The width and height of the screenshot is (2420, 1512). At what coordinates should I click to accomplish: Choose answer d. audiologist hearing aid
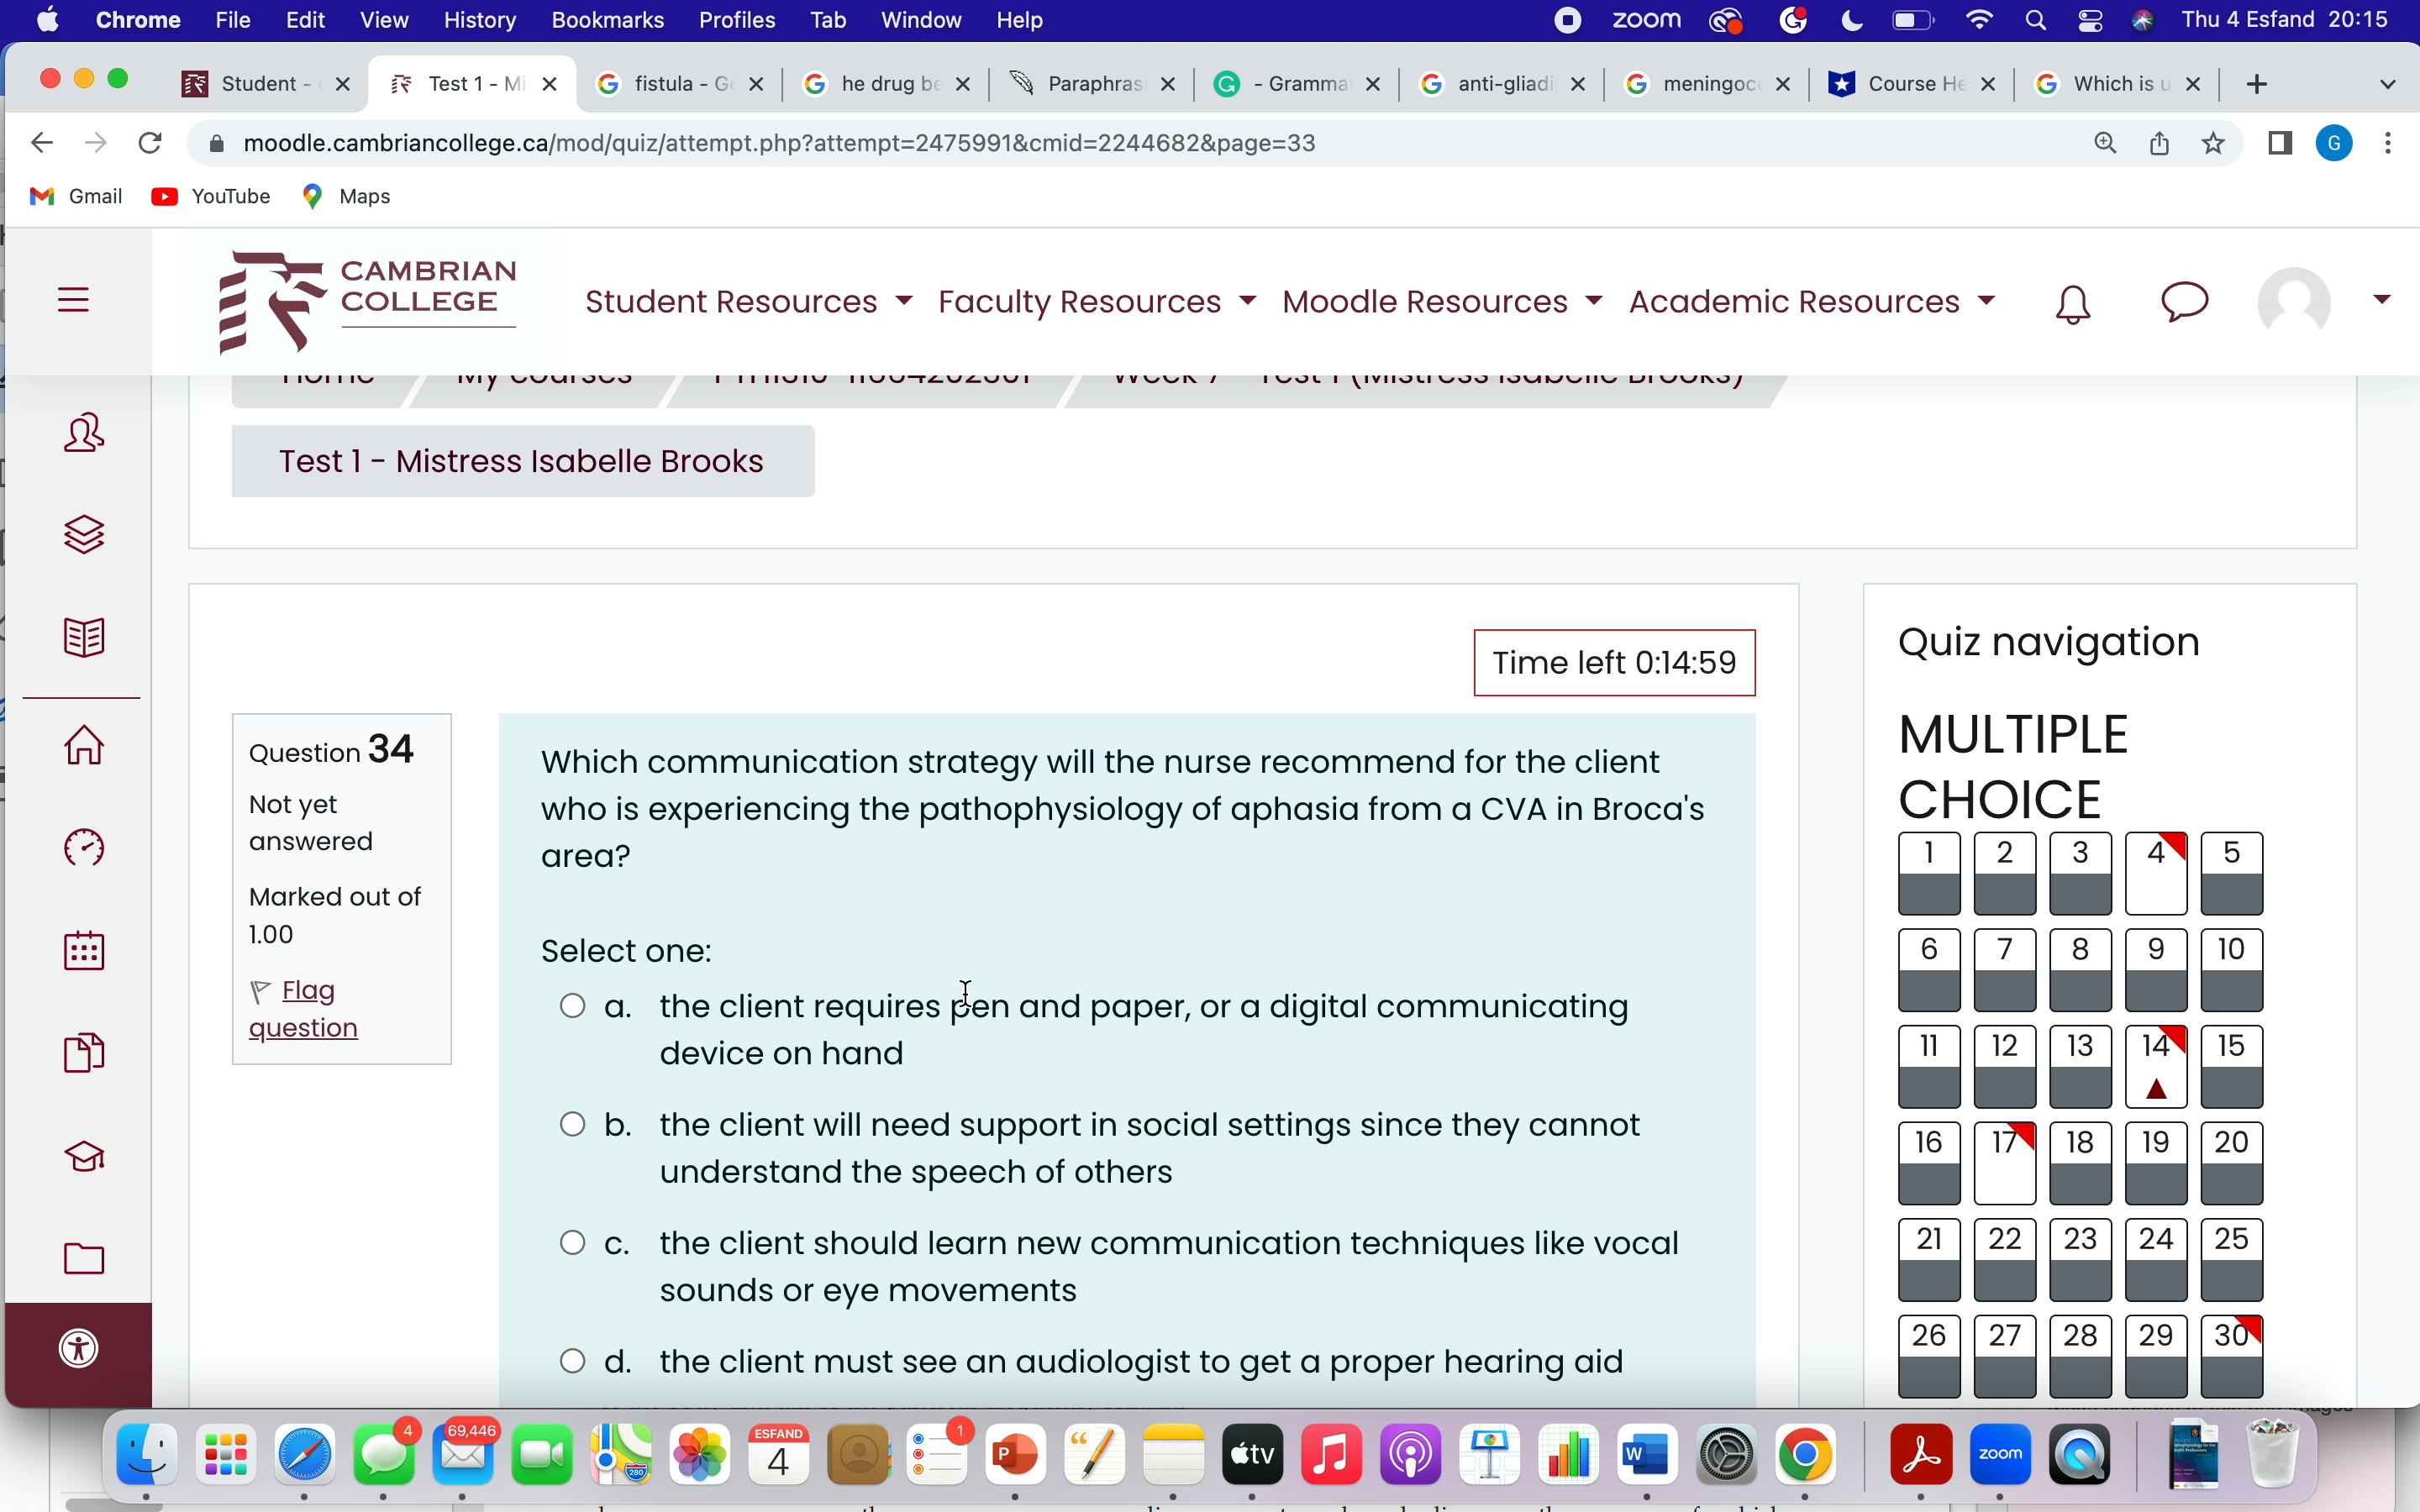coord(573,1362)
